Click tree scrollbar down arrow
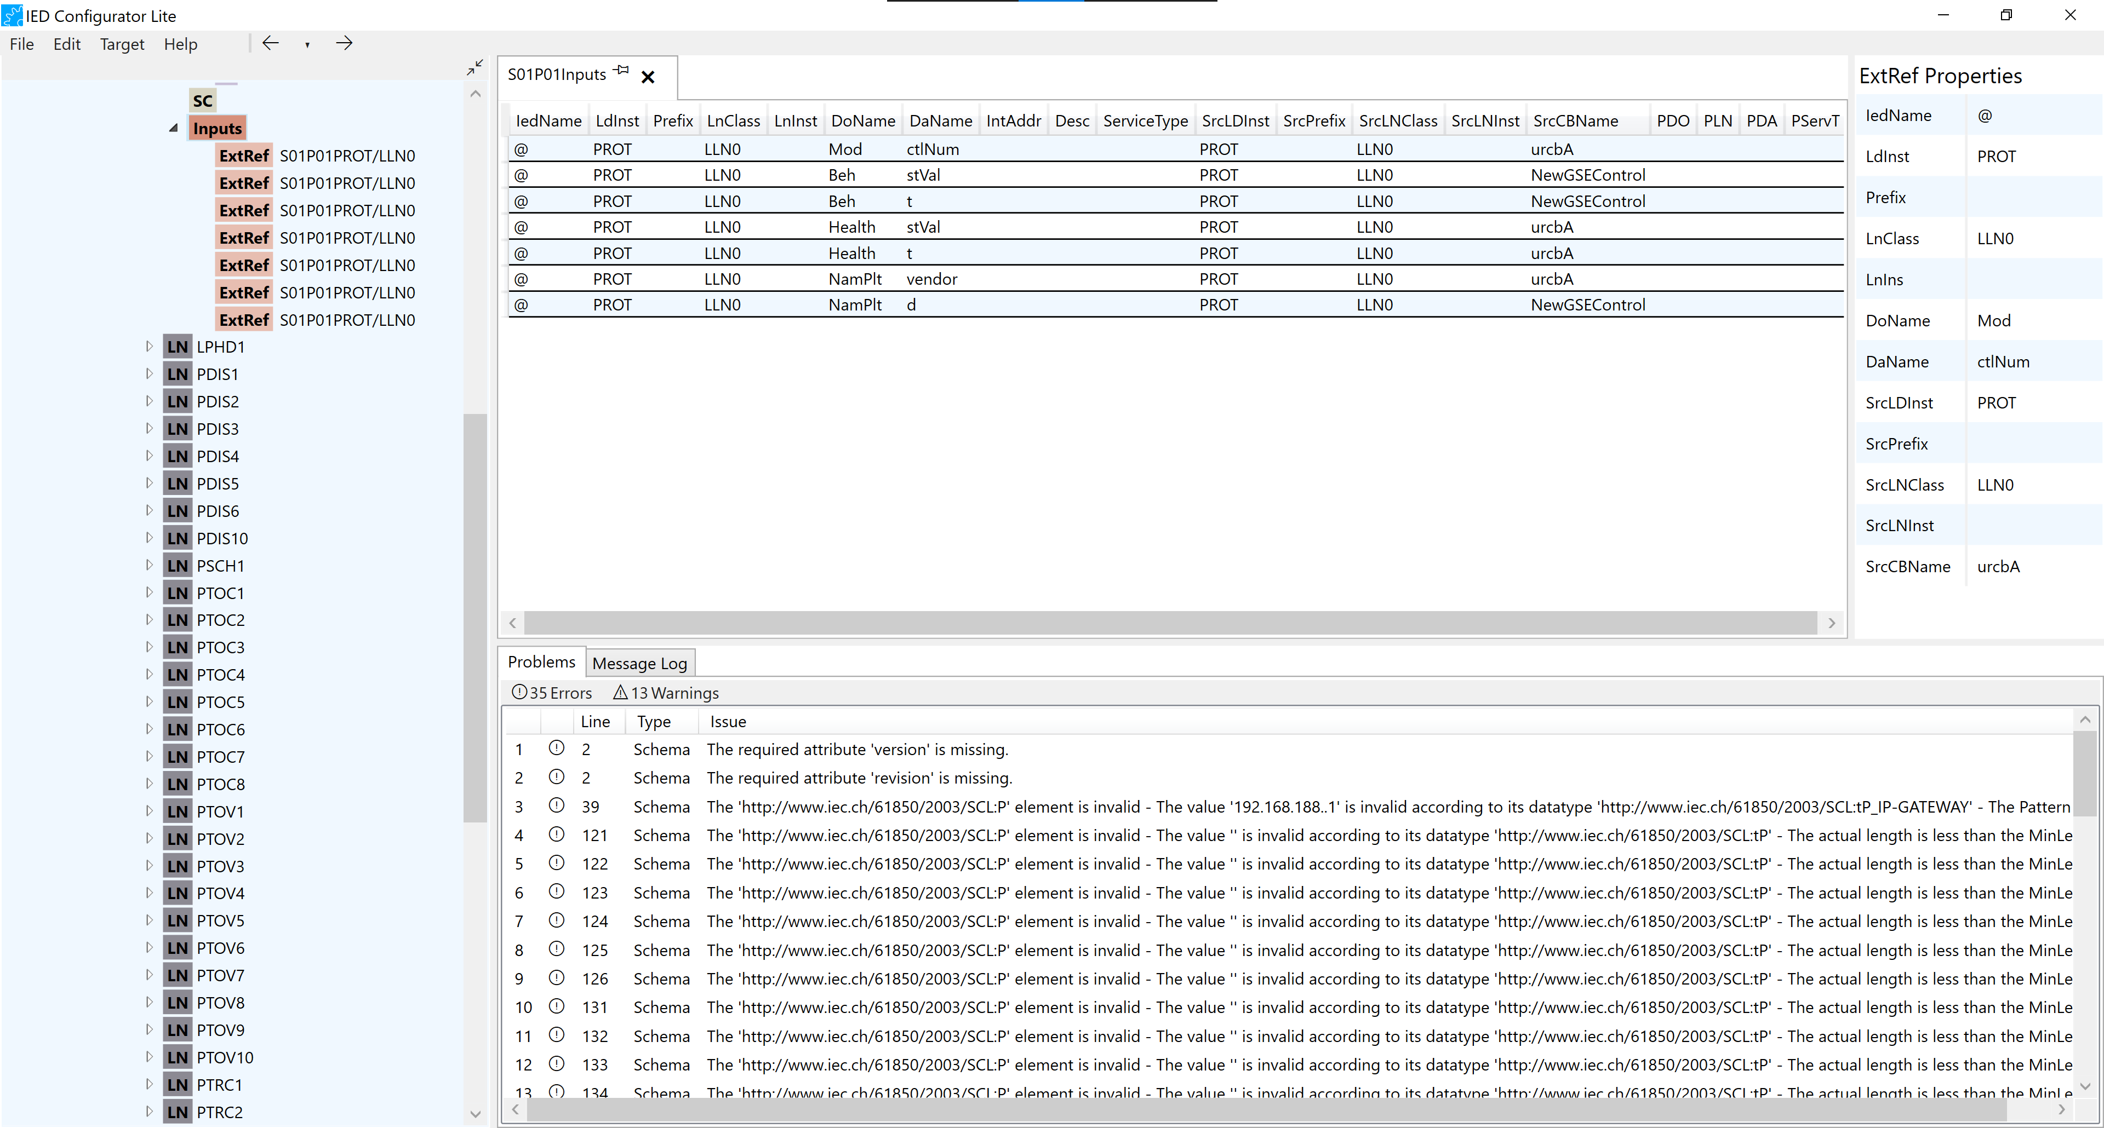The image size is (2104, 1128). pyautogui.click(x=474, y=1114)
